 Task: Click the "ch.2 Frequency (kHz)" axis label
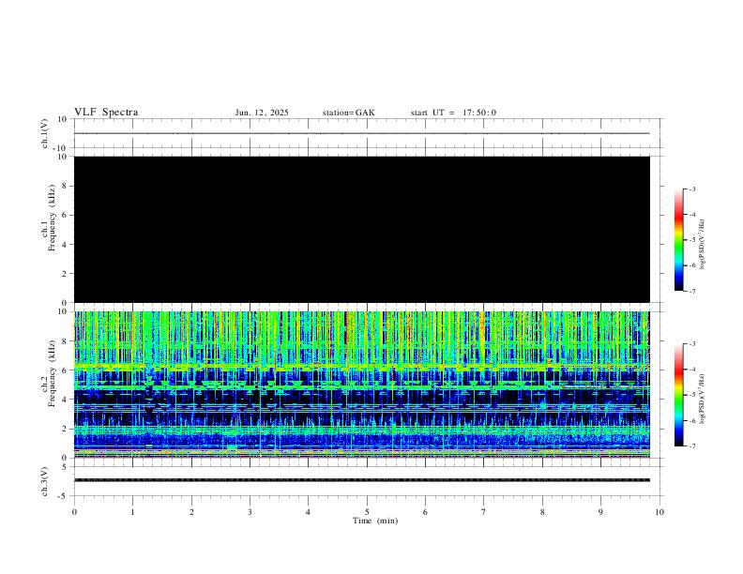pyautogui.click(x=49, y=373)
